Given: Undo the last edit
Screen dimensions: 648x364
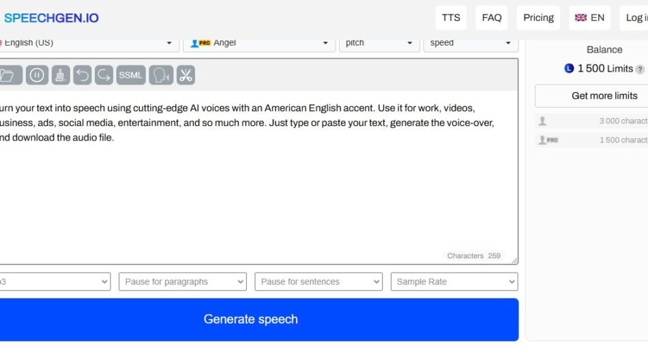Looking at the screenshot, I should tap(83, 75).
